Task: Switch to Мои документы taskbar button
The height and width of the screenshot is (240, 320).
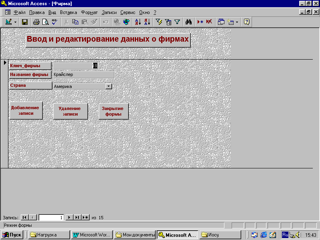Action: [135, 235]
